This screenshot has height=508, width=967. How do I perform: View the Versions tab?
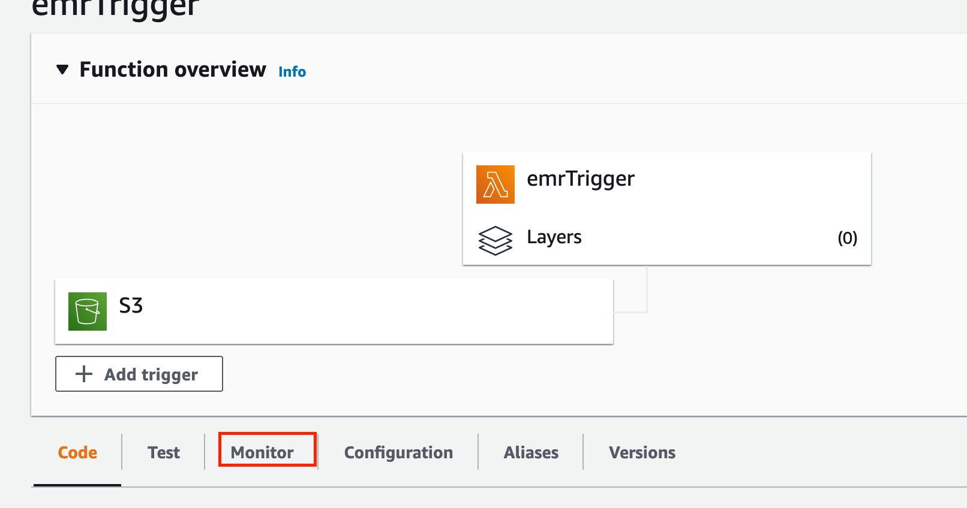click(642, 453)
